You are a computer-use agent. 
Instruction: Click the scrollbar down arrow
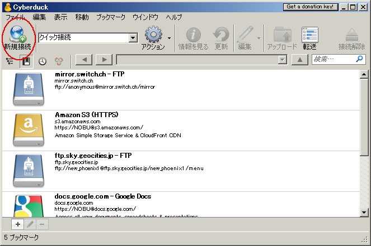(364, 213)
